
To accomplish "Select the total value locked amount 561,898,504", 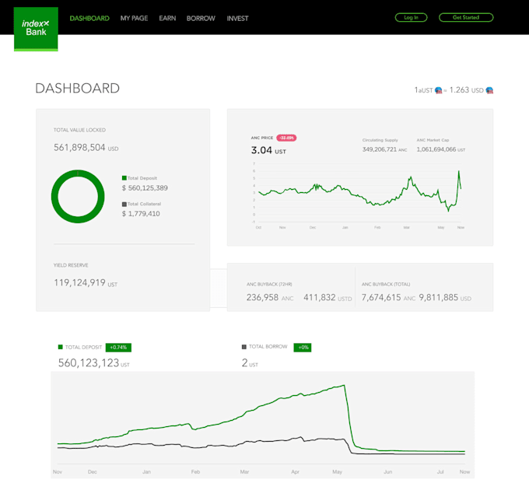I will (79, 147).
